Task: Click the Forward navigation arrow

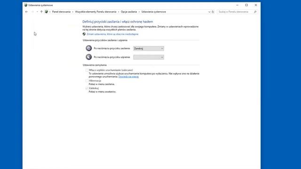Action: pos(32,12)
